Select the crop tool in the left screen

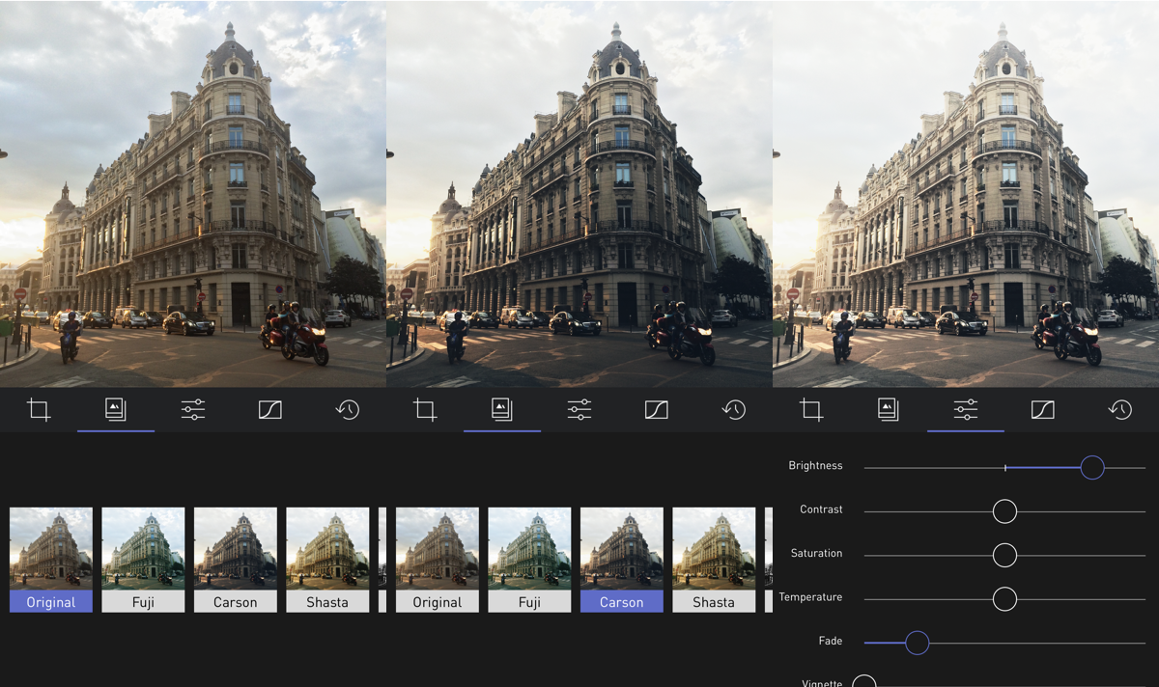pos(39,410)
